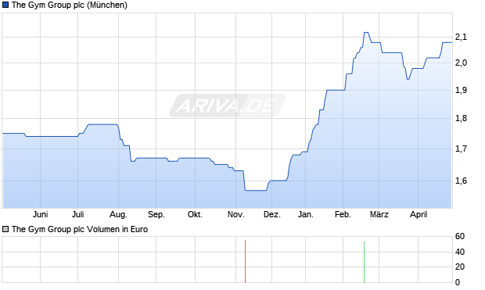Click the 'Juli' month label
Image resolution: width=485 pixels, height=290 pixels.
[x=78, y=214]
